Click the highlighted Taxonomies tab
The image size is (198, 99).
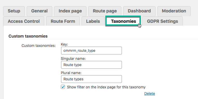pyautogui.click(x=123, y=21)
